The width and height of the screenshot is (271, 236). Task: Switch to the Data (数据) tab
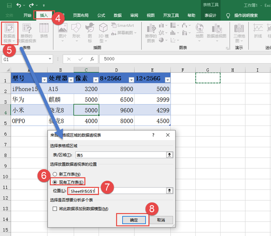pos(117,15)
